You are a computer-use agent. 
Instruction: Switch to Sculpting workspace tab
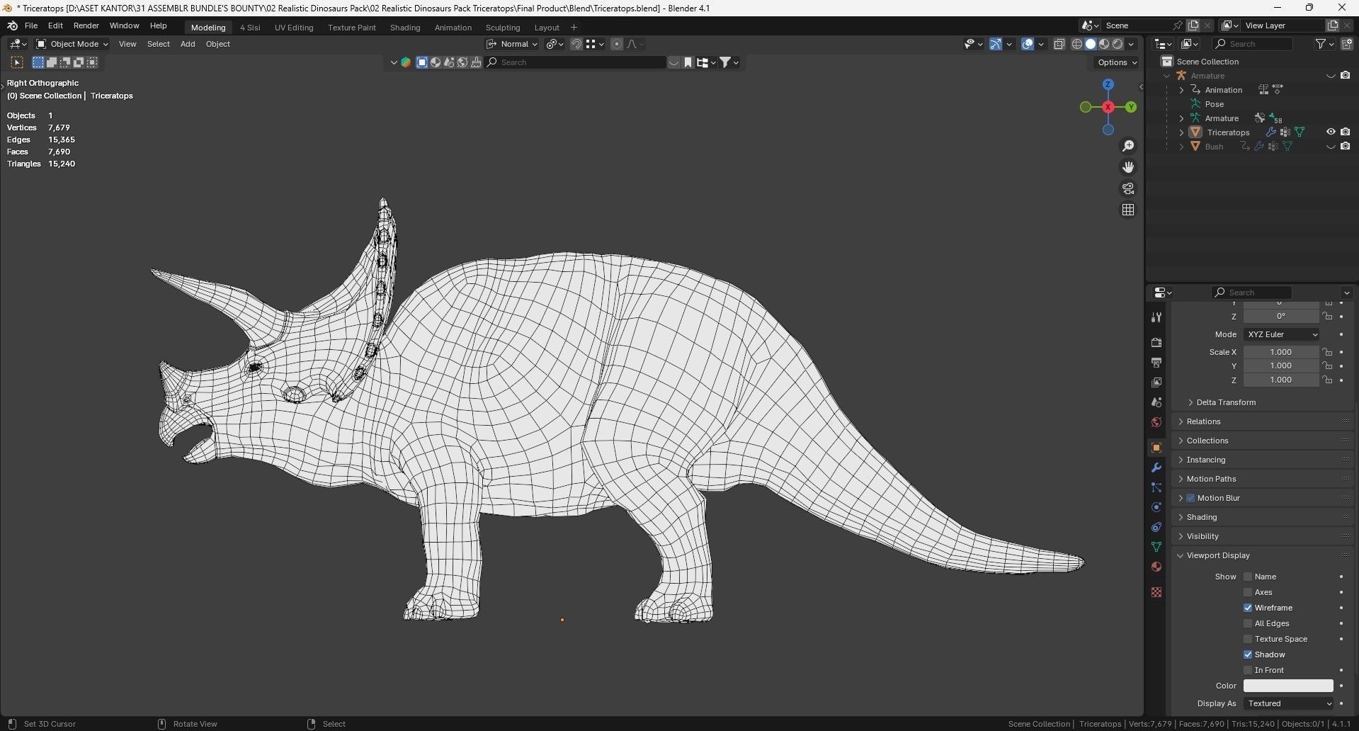pos(503,28)
